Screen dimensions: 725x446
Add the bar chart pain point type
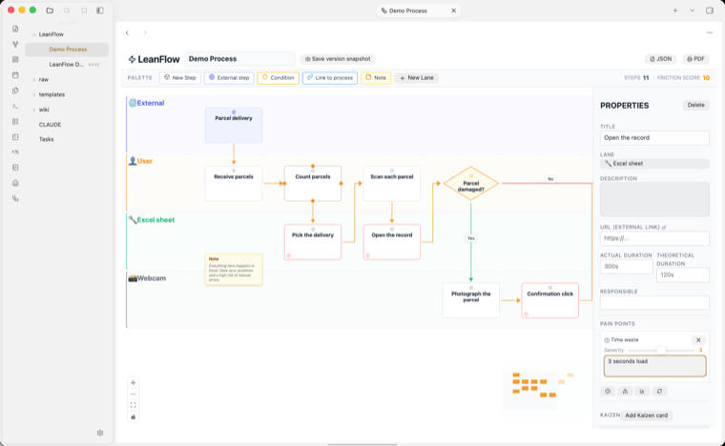[x=642, y=391]
